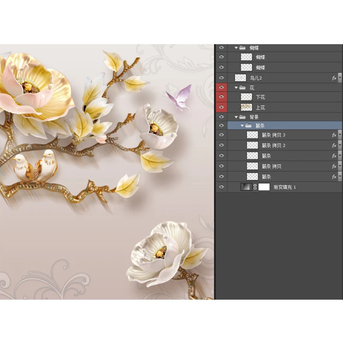This screenshot has width=343, height=343.
Task: Select the 蝴蝶 group name beside its folder
Action: tap(254, 48)
